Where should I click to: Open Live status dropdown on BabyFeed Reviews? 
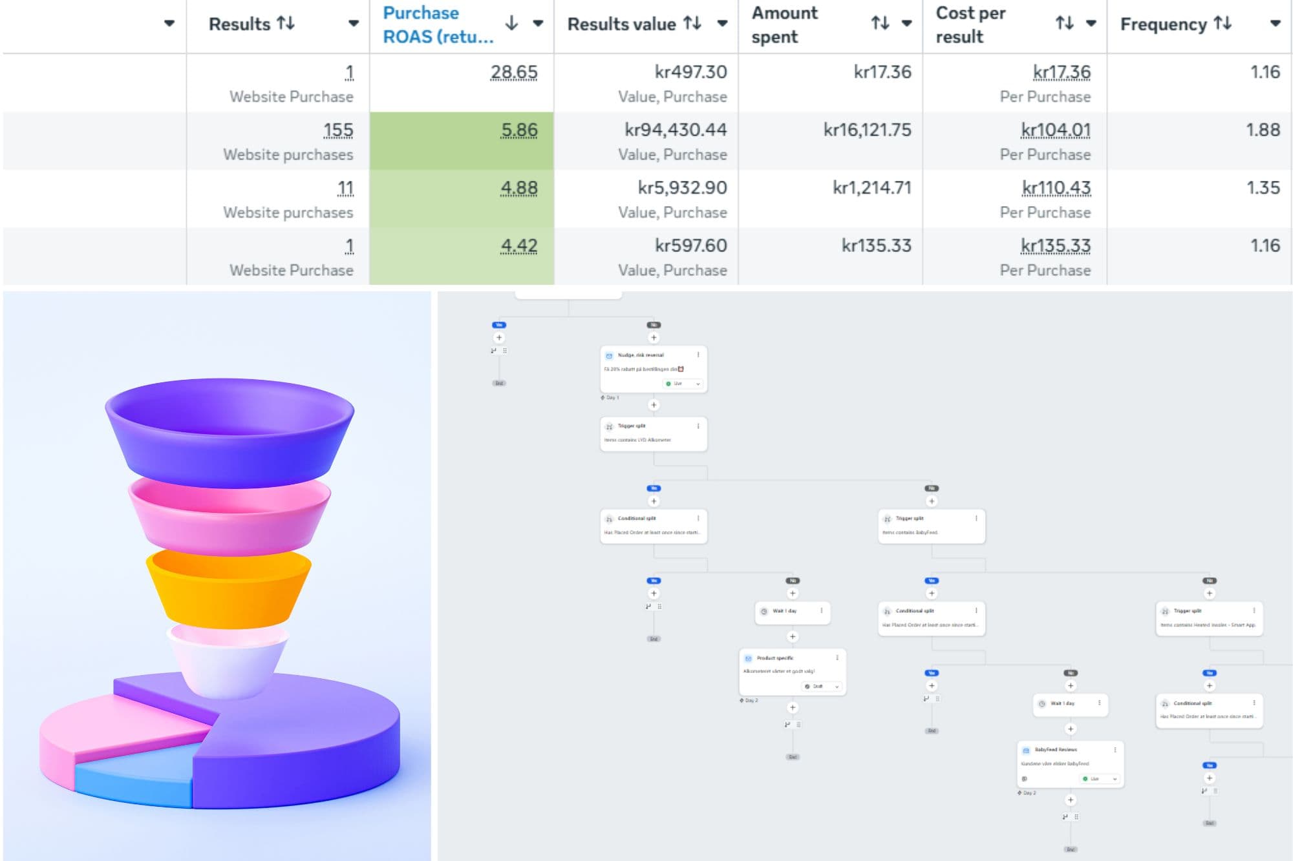[x=1100, y=779]
